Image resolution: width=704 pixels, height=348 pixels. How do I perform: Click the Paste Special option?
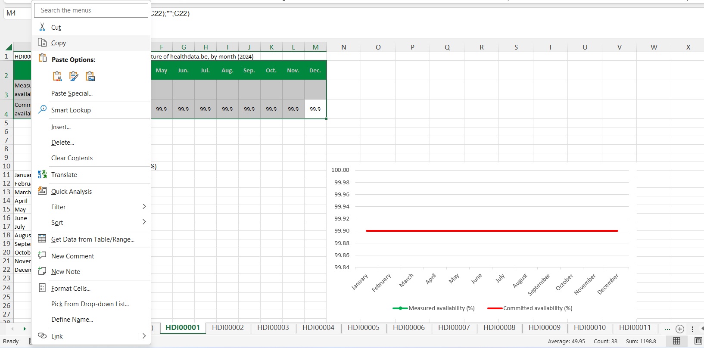pyautogui.click(x=72, y=93)
